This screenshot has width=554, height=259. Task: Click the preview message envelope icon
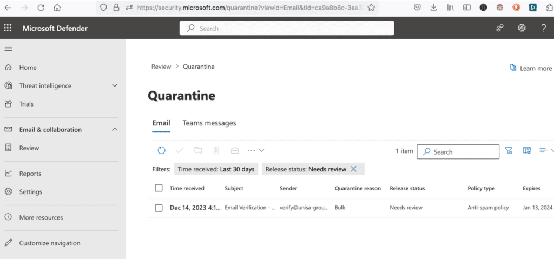coord(234,151)
